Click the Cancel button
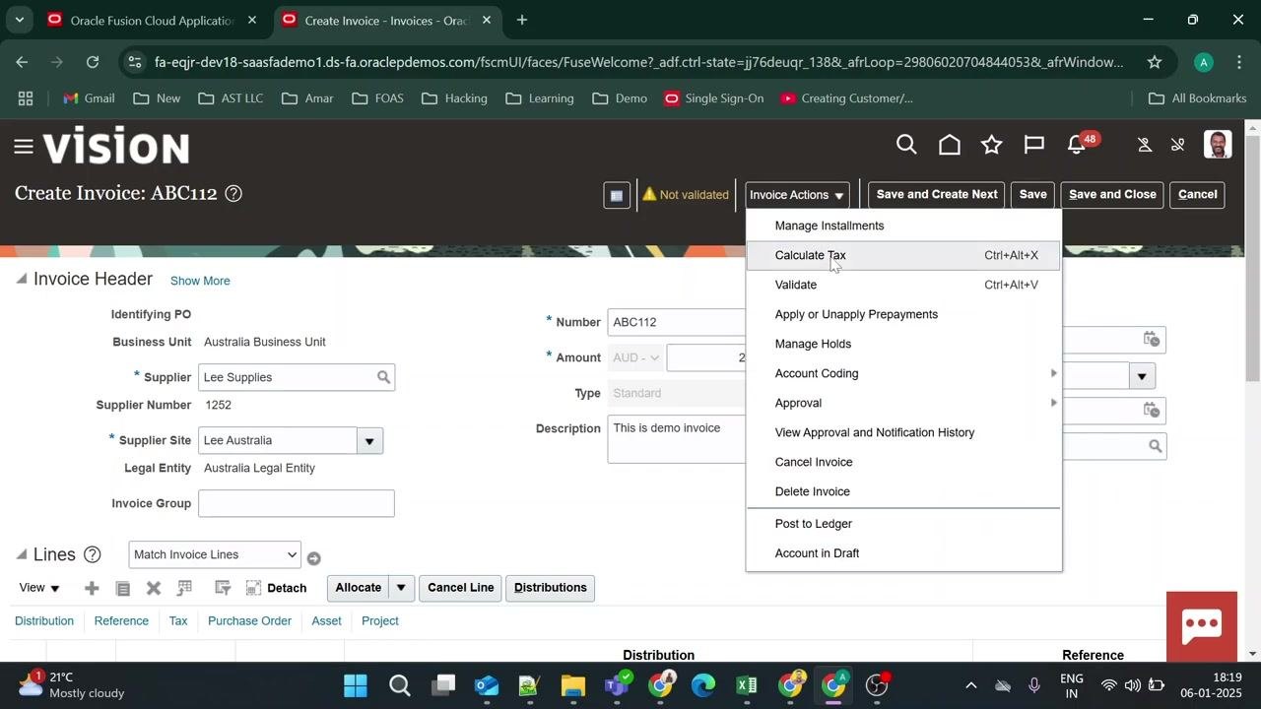The image size is (1261, 709). point(1198,195)
